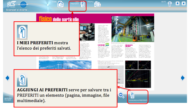Go to next page with right blue arrow
Screen dimensions: 193x110
(183, 78)
